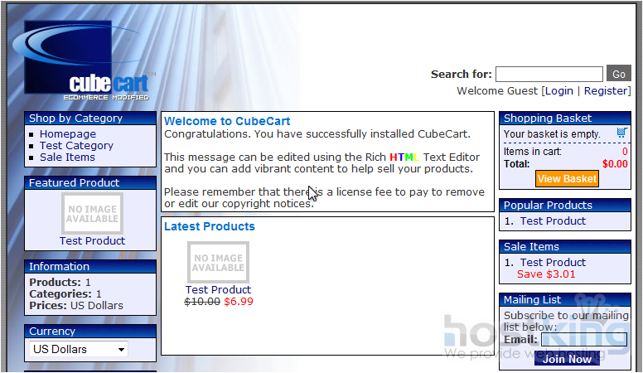Open the Login link
The height and width of the screenshot is (373, 643).
pos(559,91)
